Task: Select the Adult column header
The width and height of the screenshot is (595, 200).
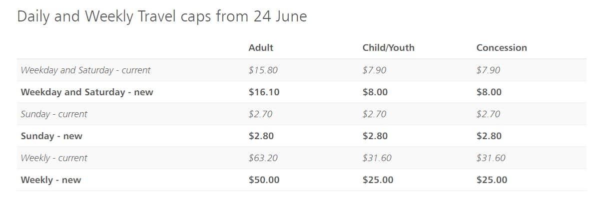Action: tap(261, 48)
